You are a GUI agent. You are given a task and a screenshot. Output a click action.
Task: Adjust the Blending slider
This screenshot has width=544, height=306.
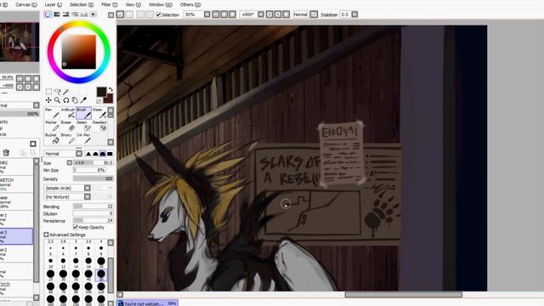point(93,207)
